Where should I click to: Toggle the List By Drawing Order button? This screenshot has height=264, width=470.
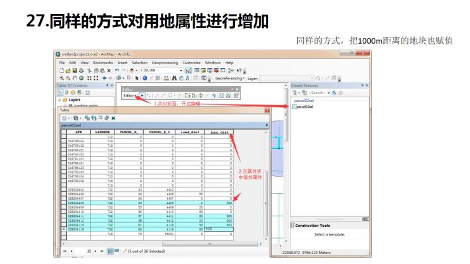click(60, 93)
